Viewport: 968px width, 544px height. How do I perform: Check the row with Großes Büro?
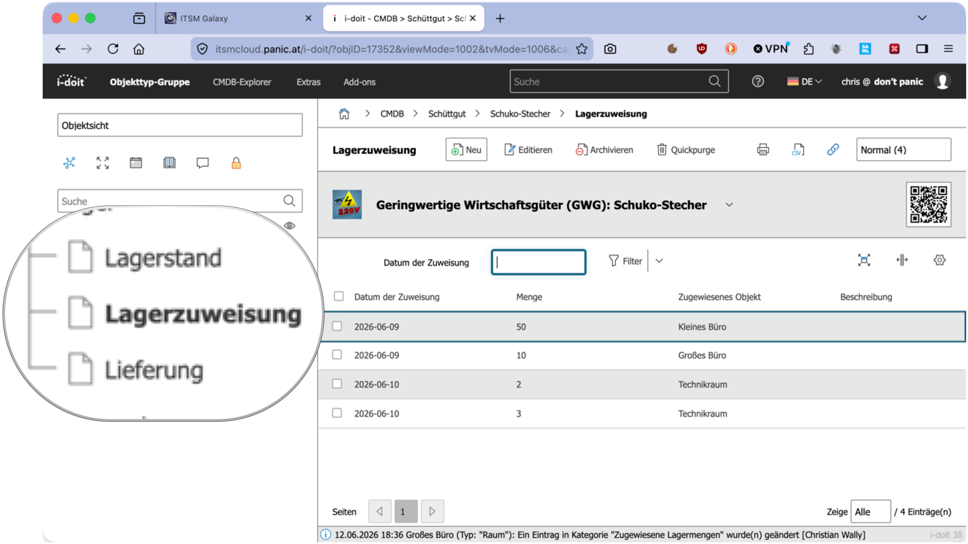[x=337, y=355]
